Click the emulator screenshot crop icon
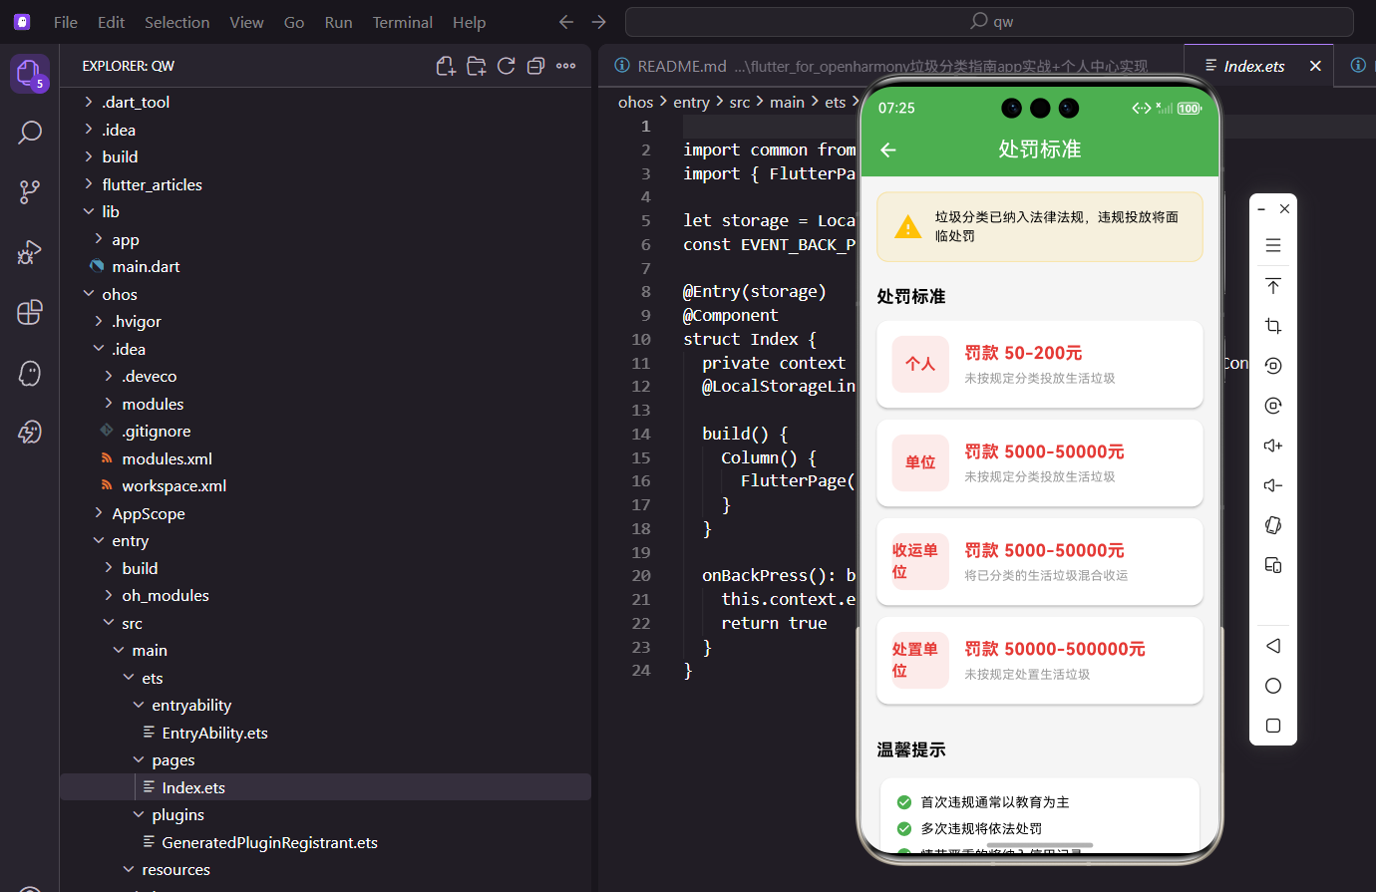The image size is (1376, 892). (x=1273, y=326)
